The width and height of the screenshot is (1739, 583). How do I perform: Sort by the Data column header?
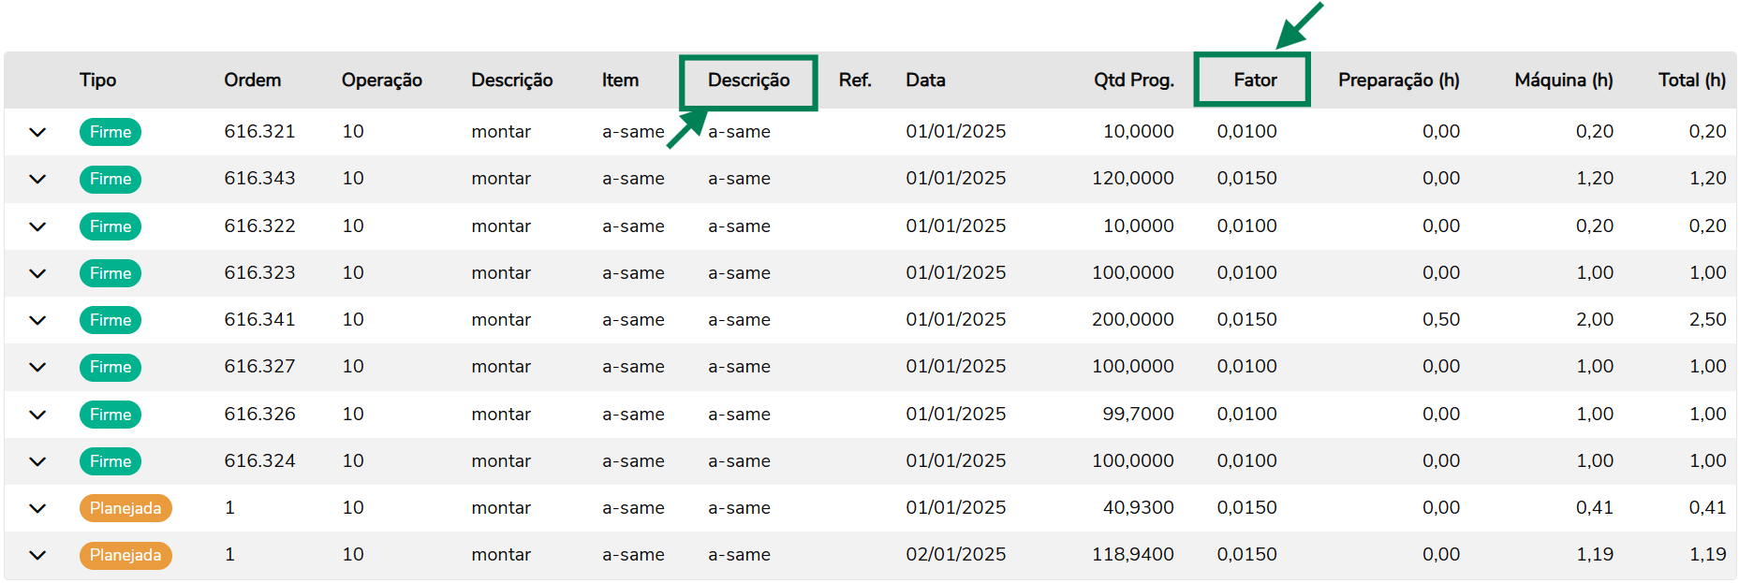(x=925, y=80)
